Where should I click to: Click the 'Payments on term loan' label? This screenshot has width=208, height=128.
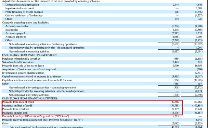tap(15, 113)
